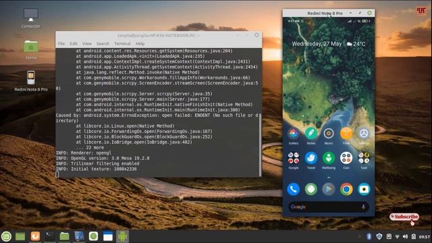
Task: Click the terminal window's vertical scrollbar
Action: click(x=260, y=144)
